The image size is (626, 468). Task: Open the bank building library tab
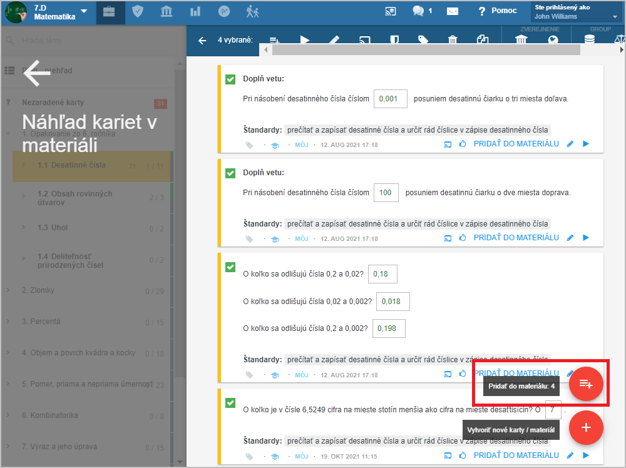coord(167,12)
